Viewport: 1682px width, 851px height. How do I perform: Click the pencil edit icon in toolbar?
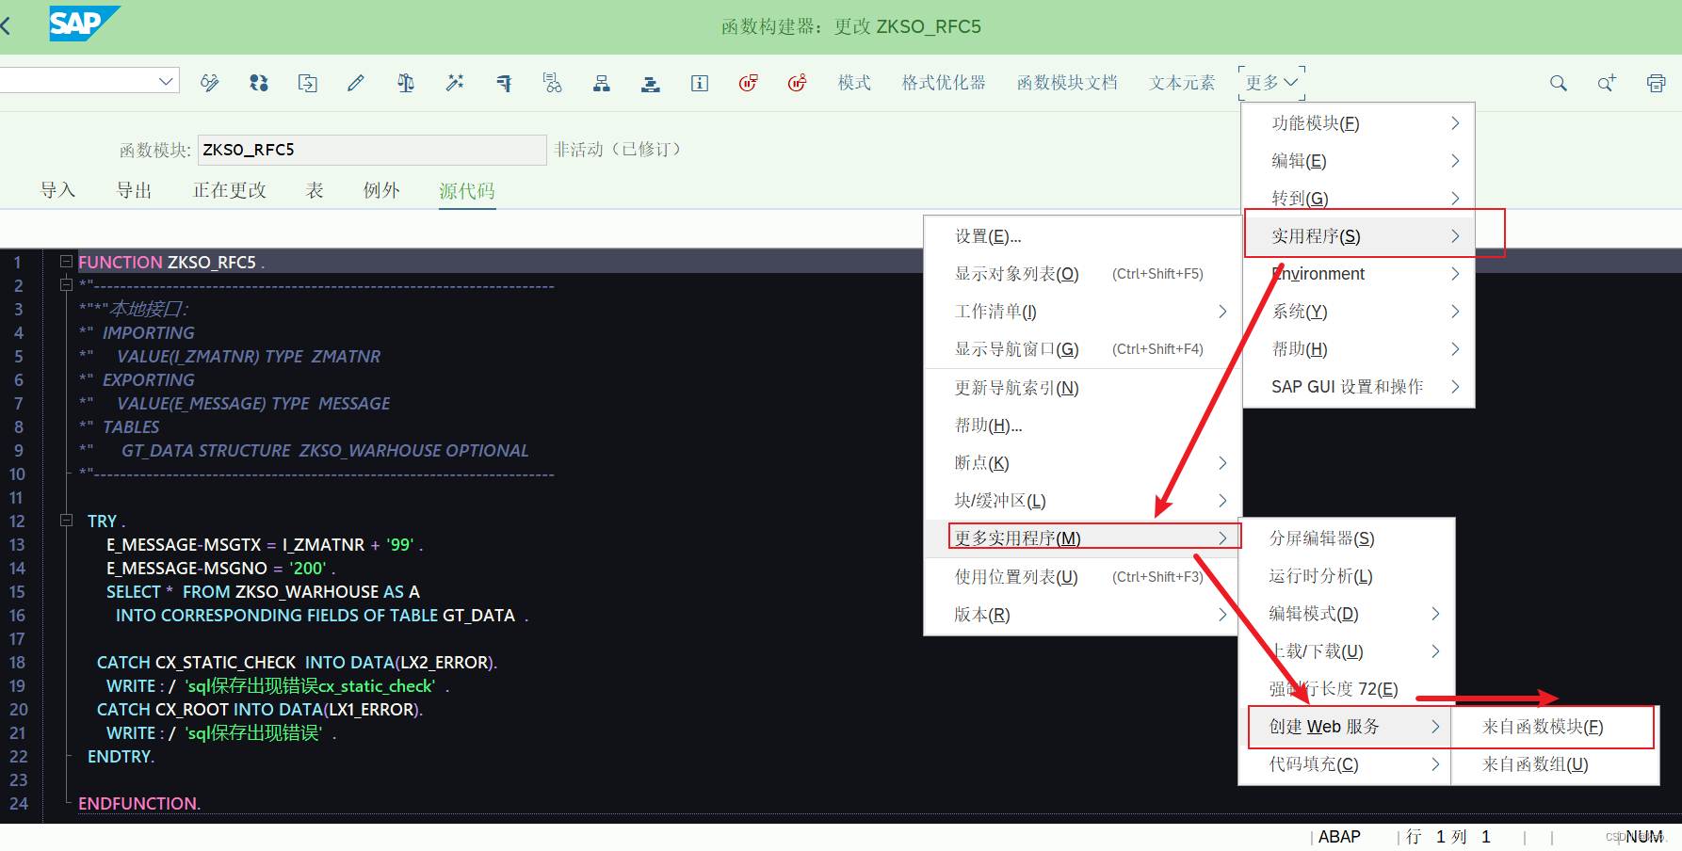(x=356, y=83)
